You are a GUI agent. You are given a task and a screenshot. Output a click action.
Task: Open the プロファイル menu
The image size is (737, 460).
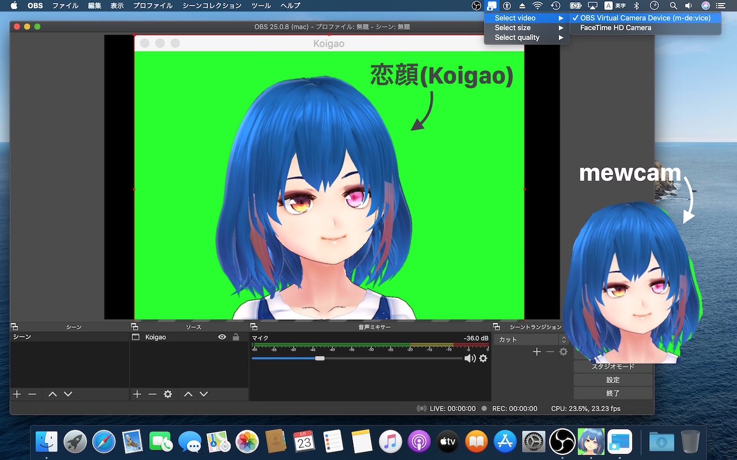[153, 5]
